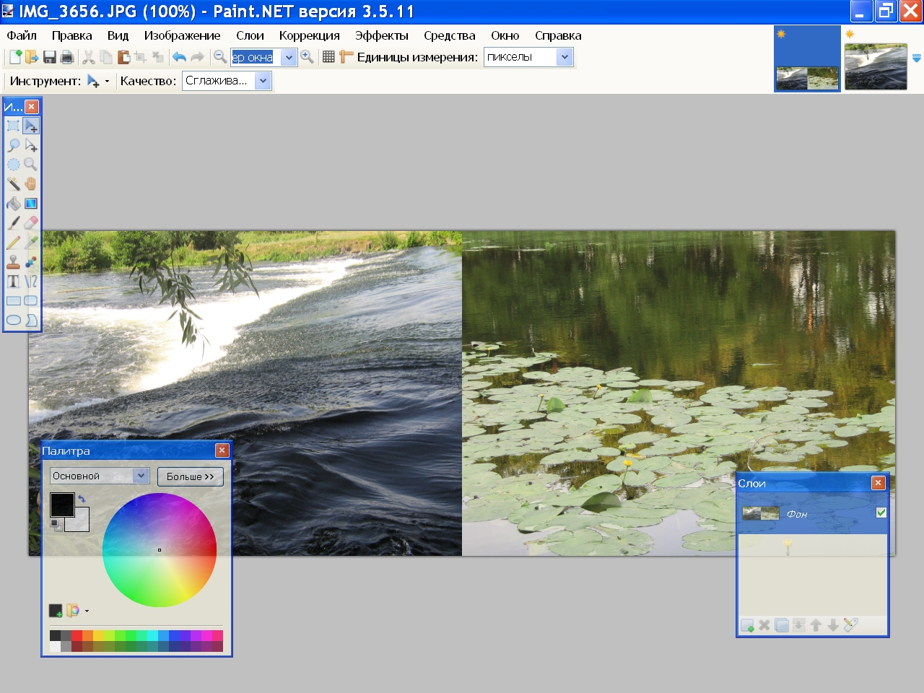Image resolution: width=924 pixels, height=693 pixels.
Task: Close the Слои panel
Action: [878, 483]
